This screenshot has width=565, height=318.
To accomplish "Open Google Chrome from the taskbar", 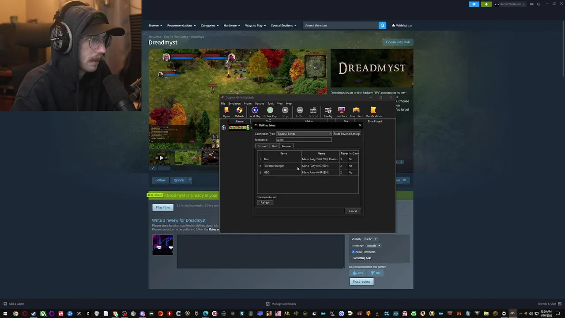I will click(15, 314).
